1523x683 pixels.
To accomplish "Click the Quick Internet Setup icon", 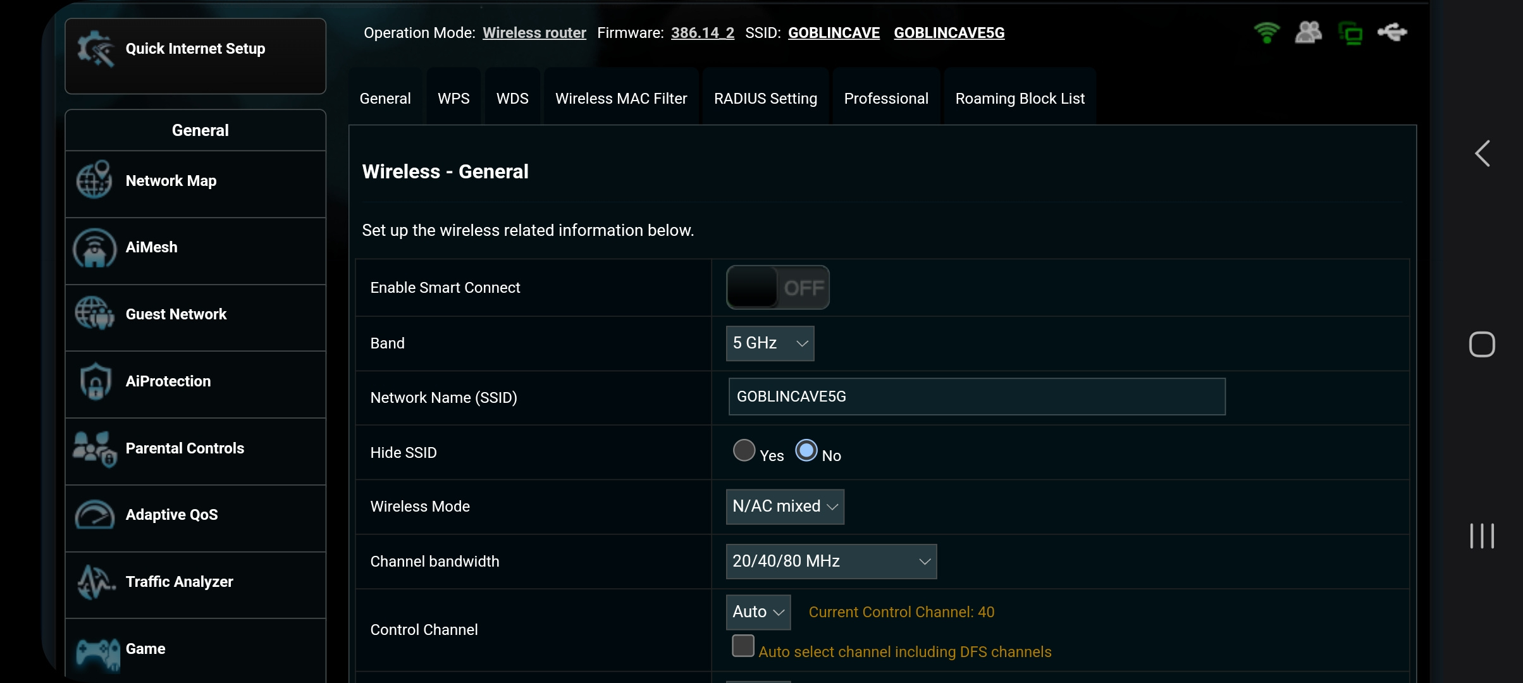I will point(96,49).
